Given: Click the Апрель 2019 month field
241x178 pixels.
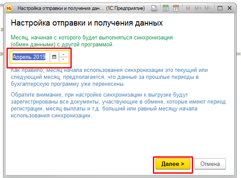Looking at the screenshot, I should pos(29,57).
